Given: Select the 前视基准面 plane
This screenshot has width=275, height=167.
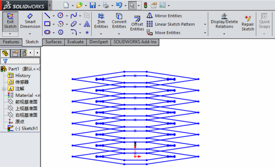Looking at the screenshot, I should [22, 102].
